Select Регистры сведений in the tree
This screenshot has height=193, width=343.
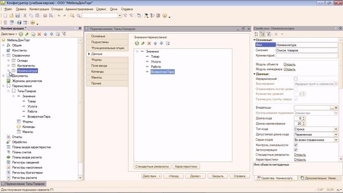(26, 162)
